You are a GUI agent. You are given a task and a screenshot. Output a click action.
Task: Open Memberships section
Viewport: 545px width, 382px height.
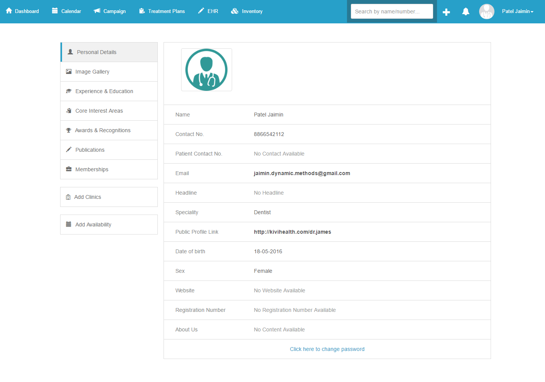pos(109,169)
